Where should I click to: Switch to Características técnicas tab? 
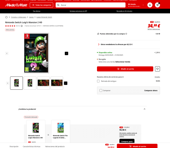[31, 147]
